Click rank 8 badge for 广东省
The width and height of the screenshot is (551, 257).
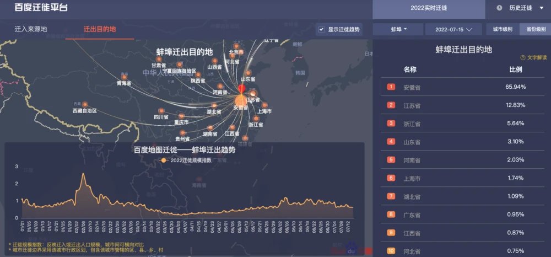(391, 215)
